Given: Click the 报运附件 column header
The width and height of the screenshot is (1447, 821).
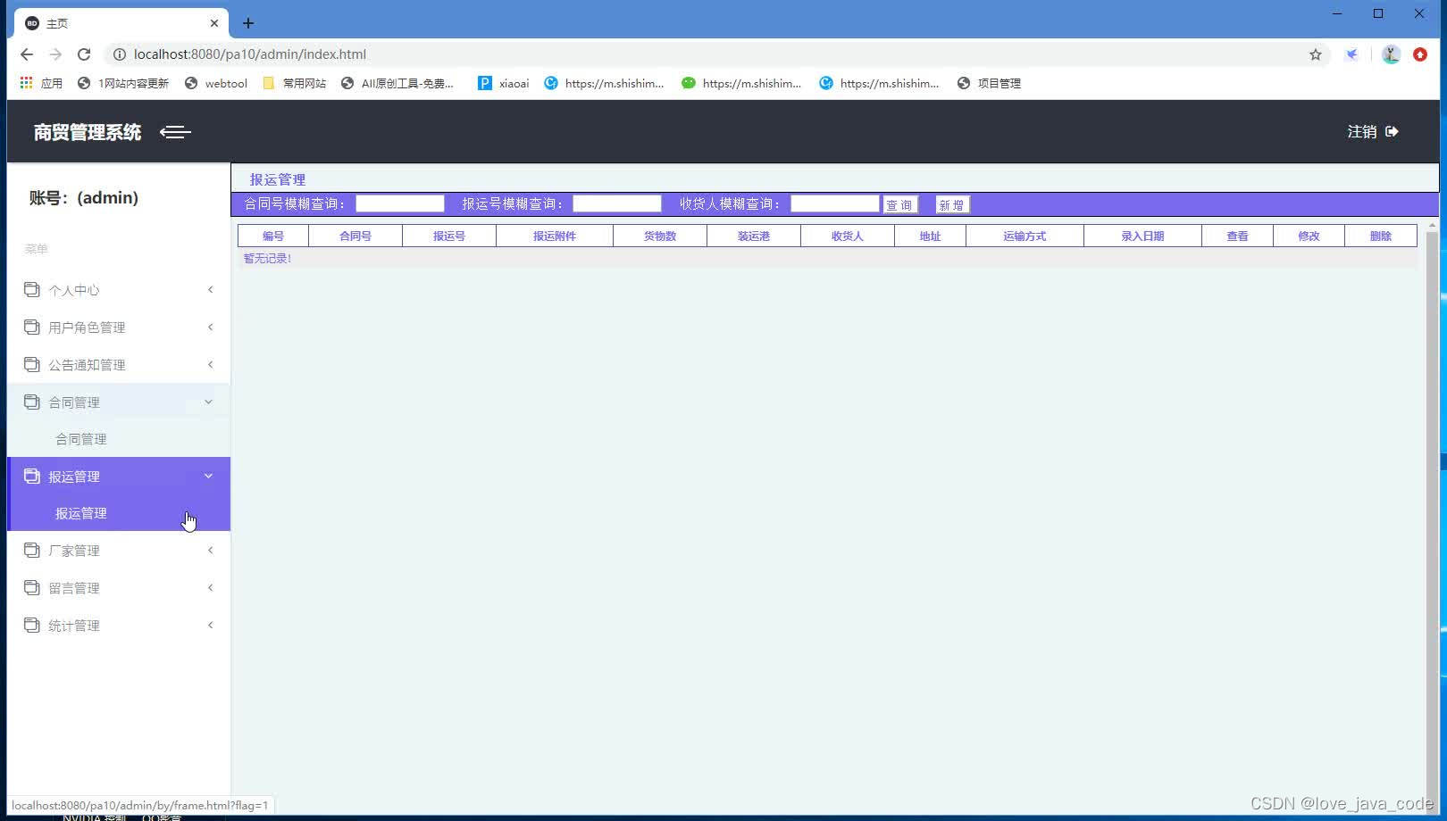Looking at the screenshot, I should (555, 236).
